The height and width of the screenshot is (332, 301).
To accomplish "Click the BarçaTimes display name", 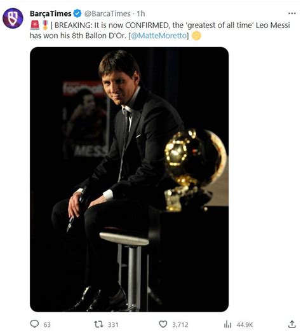I will pyautogui.click(x=51, y=14).
